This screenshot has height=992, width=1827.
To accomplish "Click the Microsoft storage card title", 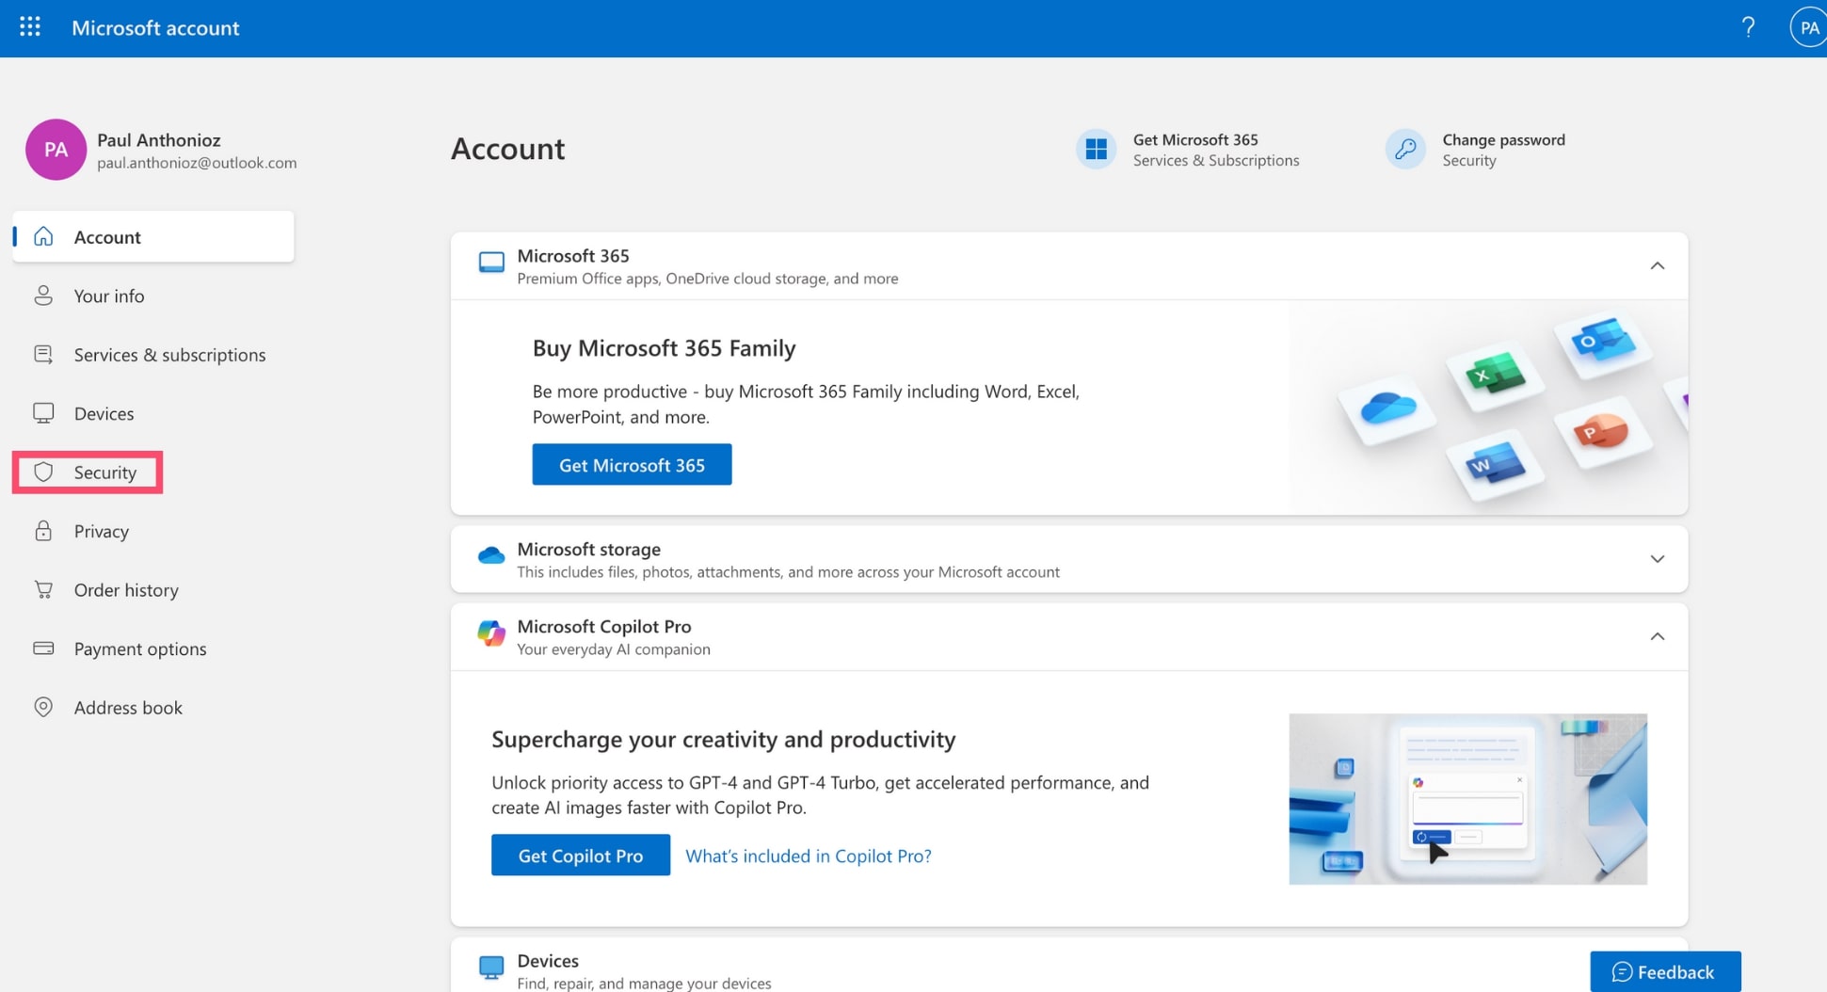I will [588, 549].
